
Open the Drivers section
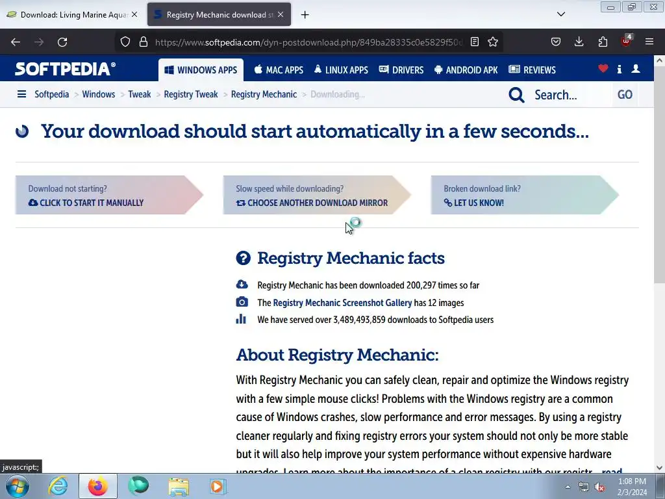(x=401, y=70)
